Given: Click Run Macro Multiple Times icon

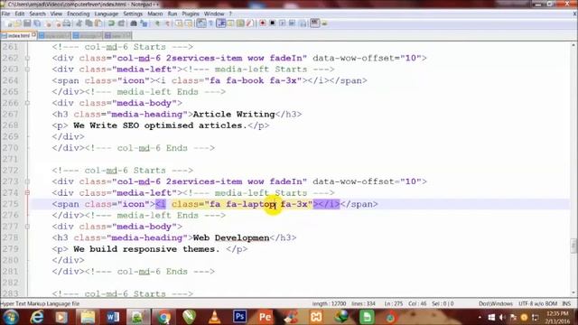Looking at the screenshot, I should tap(292, 23).
